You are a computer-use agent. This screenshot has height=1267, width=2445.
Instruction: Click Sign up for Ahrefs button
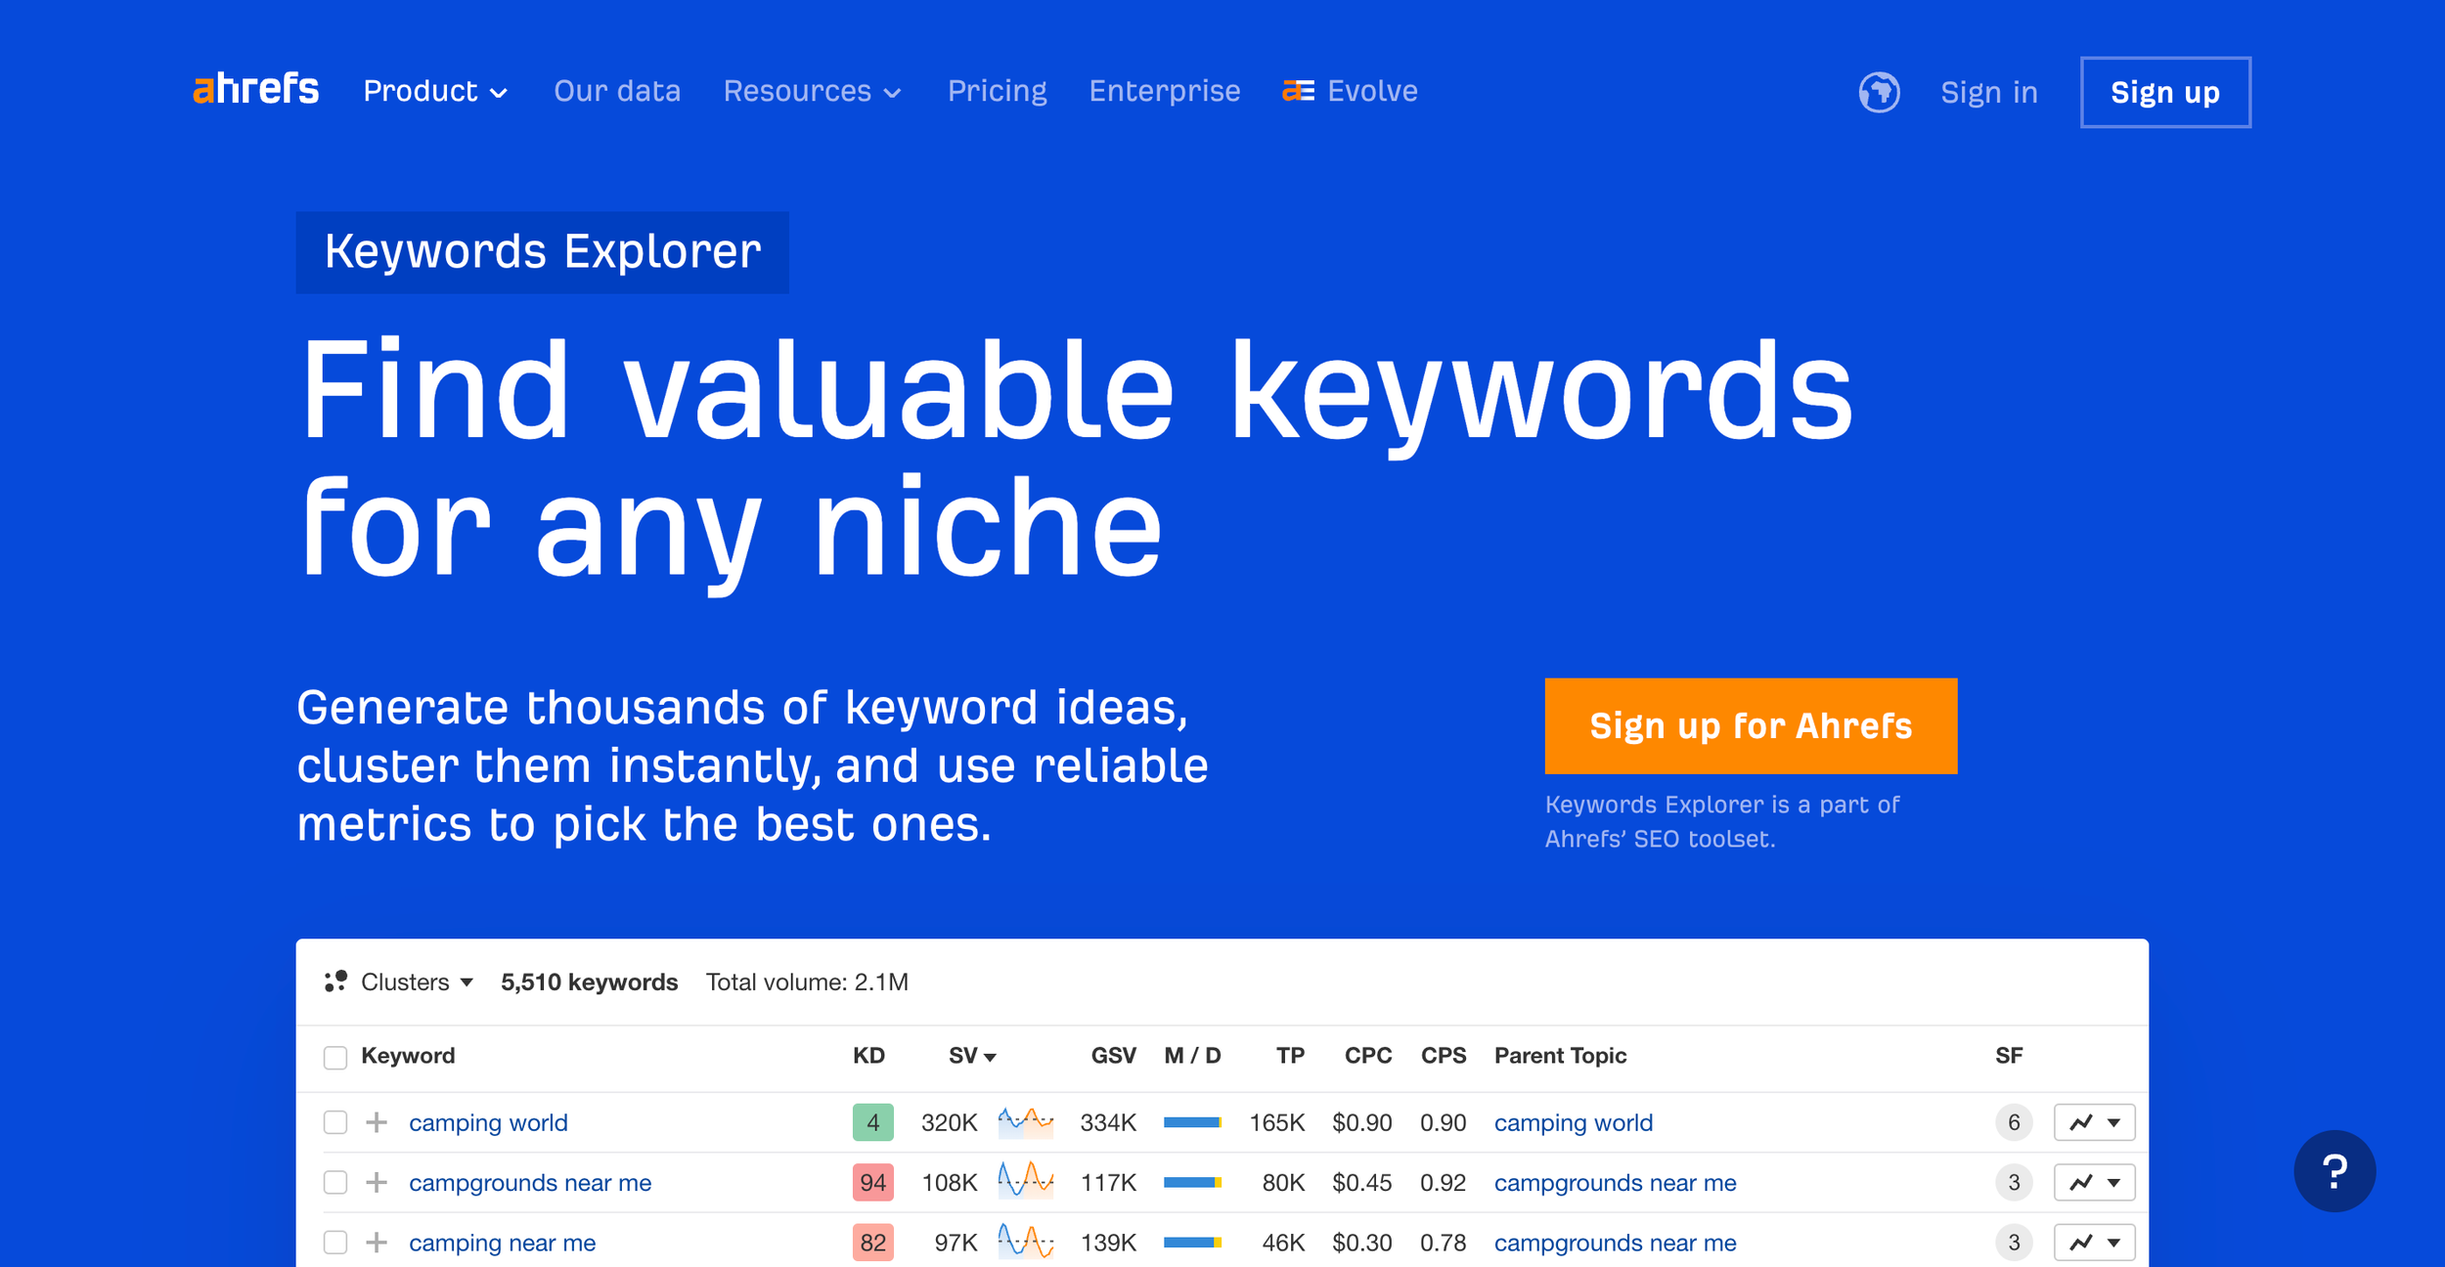tap(1750, 725)
